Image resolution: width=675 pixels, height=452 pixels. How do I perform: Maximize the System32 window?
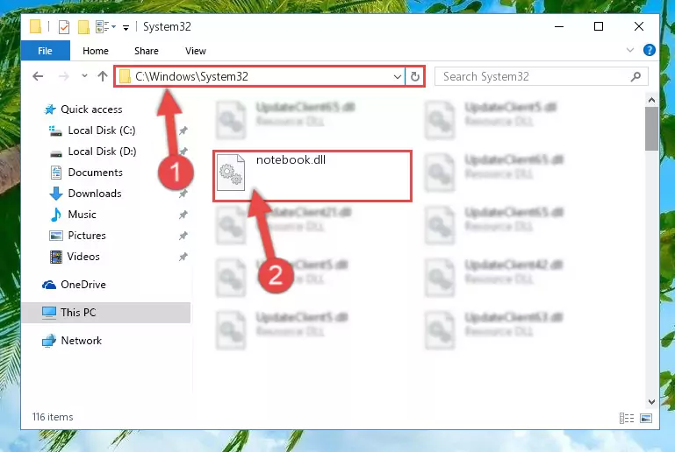(x=599, y=26)
